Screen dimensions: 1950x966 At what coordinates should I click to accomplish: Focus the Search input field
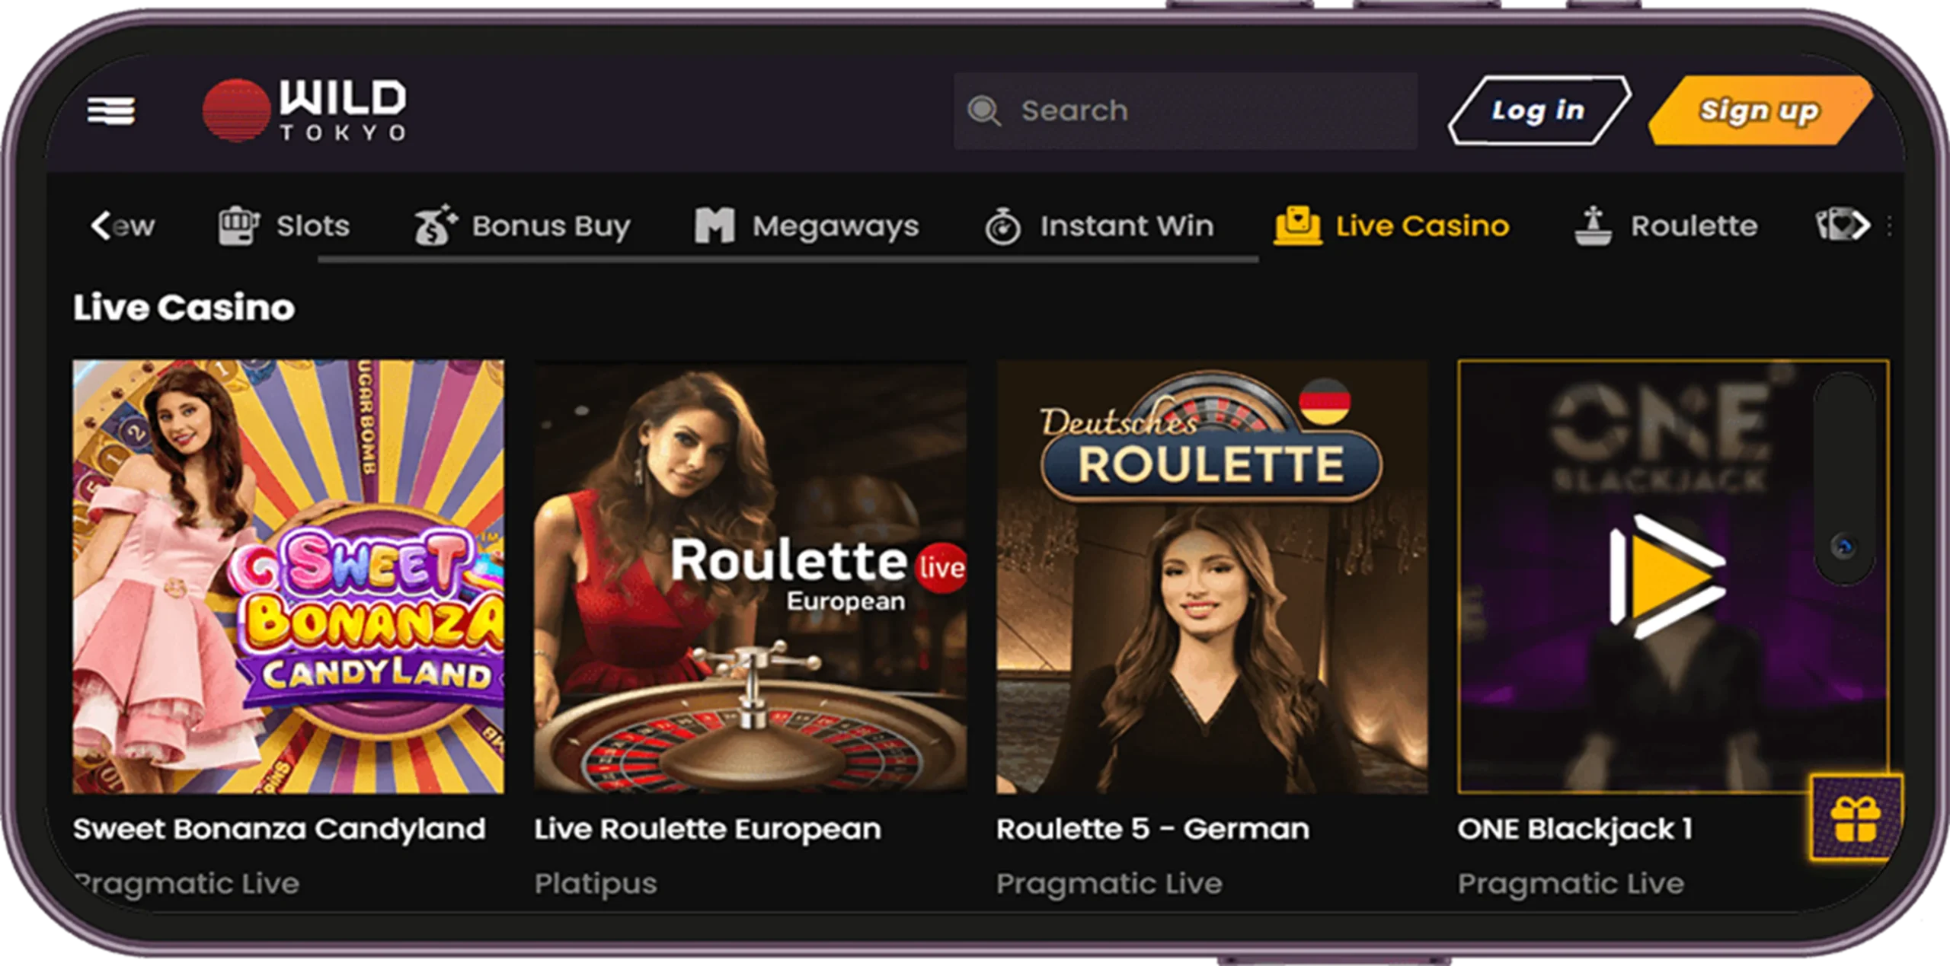[1185, 111]
